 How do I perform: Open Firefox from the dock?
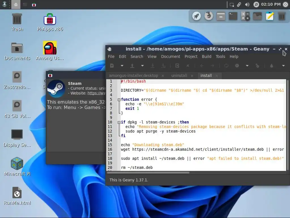209,16
